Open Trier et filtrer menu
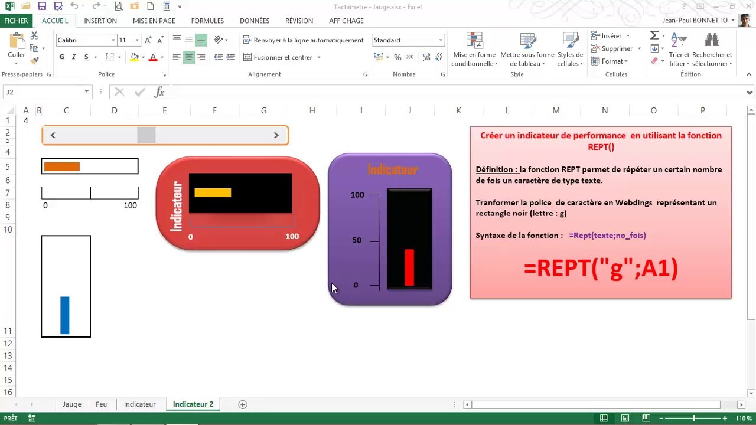756x425 pixels. click(679, 49)
